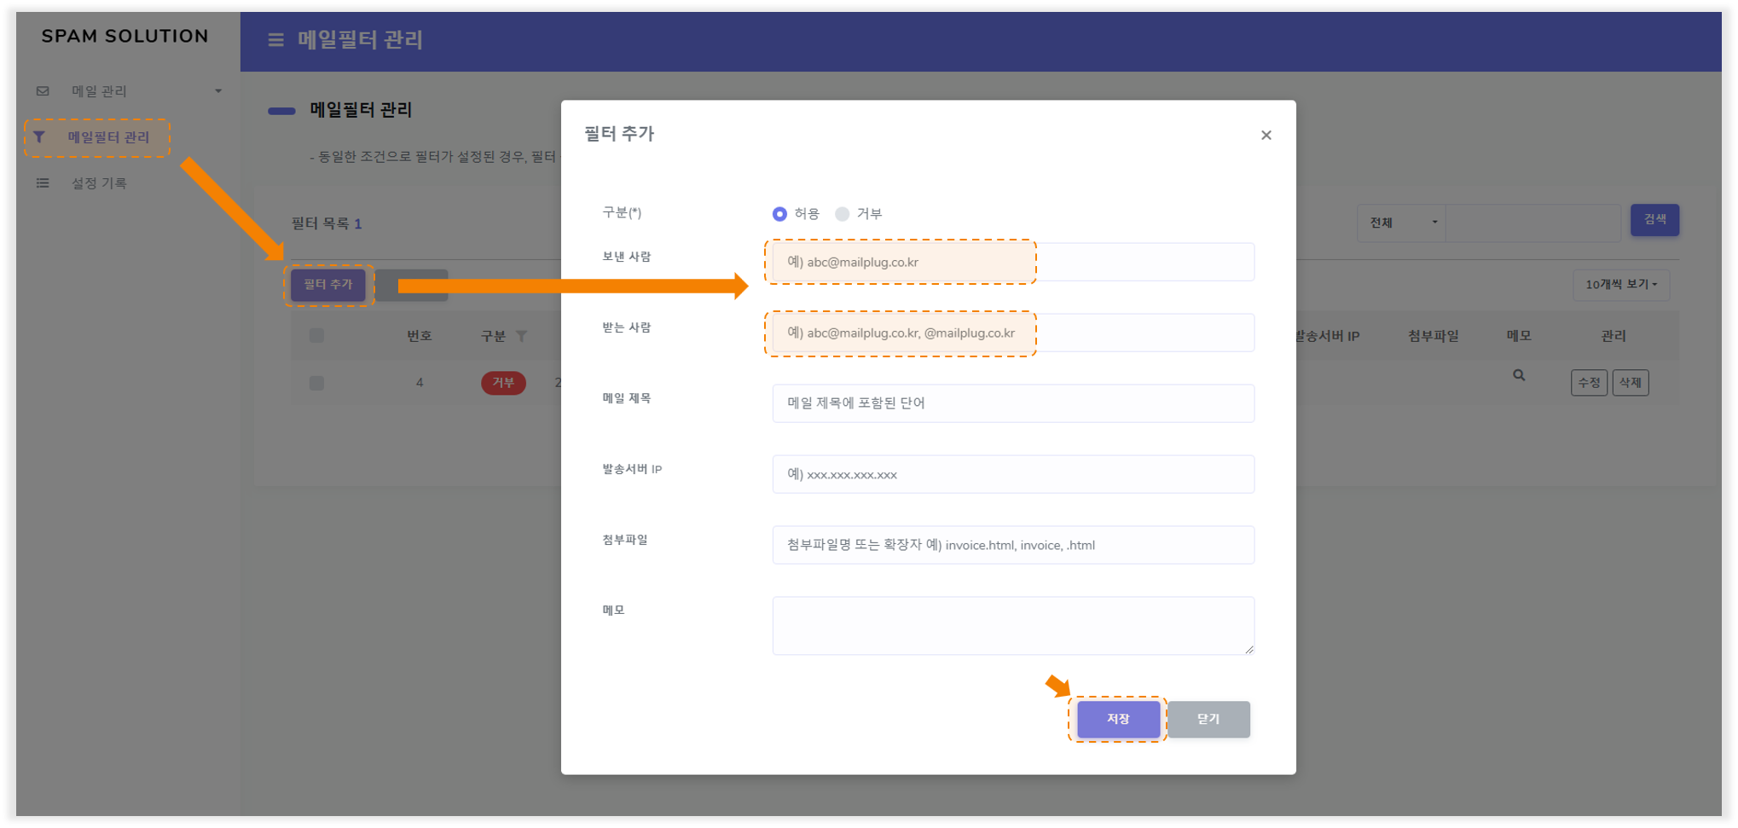This screenshot has width=1738, height=828.
Task: Click the 발송서버 IP input field
Action: (x=1013, y=474)
